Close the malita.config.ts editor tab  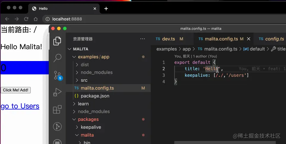(x=249, y=39)
